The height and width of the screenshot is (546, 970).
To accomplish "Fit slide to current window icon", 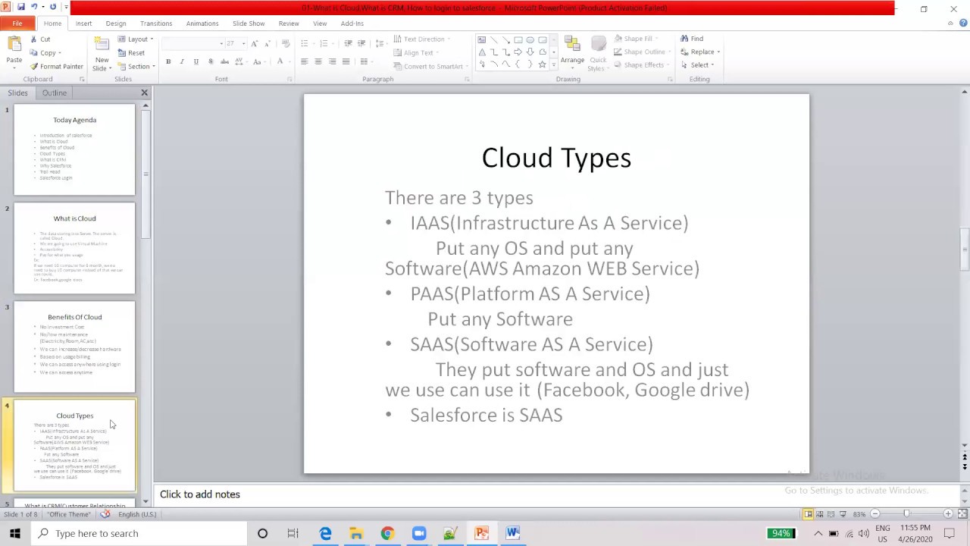I will (961, 514).
